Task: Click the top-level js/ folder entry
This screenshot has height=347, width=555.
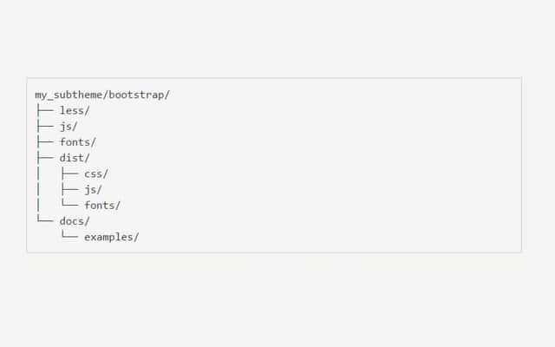Action: (x=69, y=126)
